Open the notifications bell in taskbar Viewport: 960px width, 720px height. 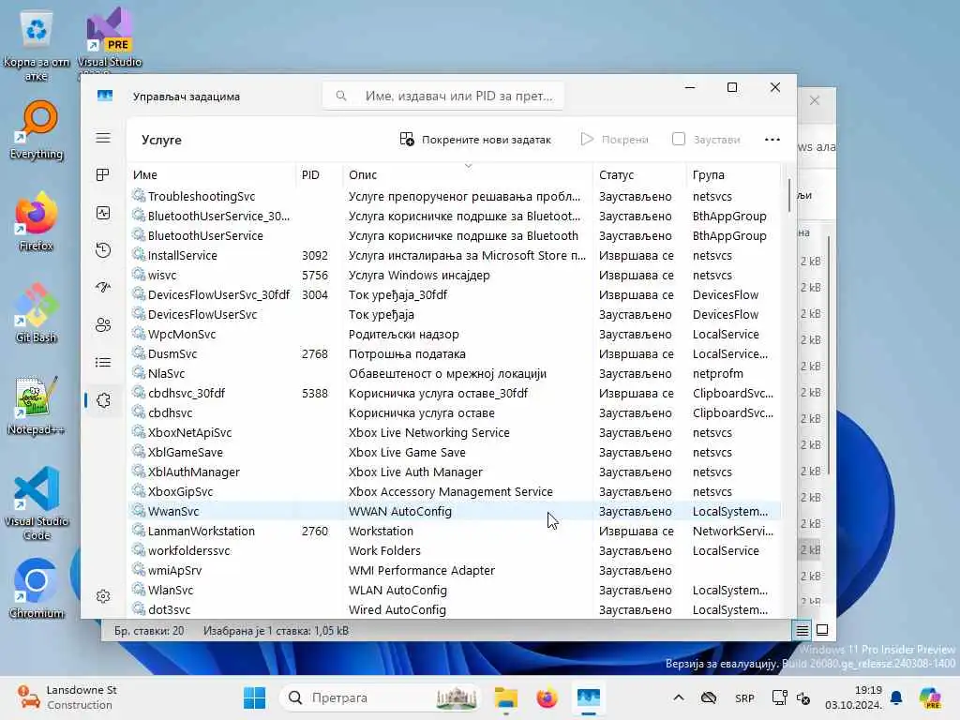click(x=896, y=697)
